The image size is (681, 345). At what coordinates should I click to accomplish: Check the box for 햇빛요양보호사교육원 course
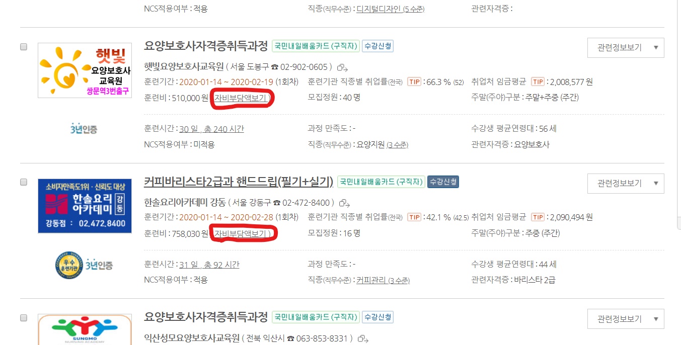click(24, 47)
